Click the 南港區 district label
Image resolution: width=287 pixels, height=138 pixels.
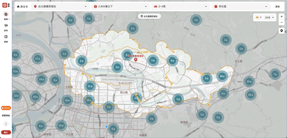click(x=184, y=122)
